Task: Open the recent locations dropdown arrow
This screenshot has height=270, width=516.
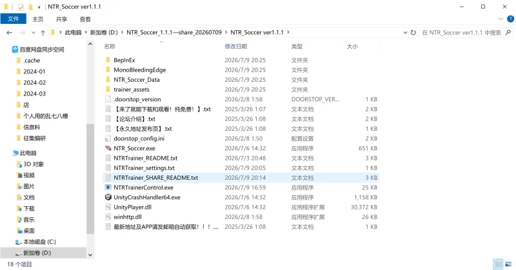Action: point(34,33)
